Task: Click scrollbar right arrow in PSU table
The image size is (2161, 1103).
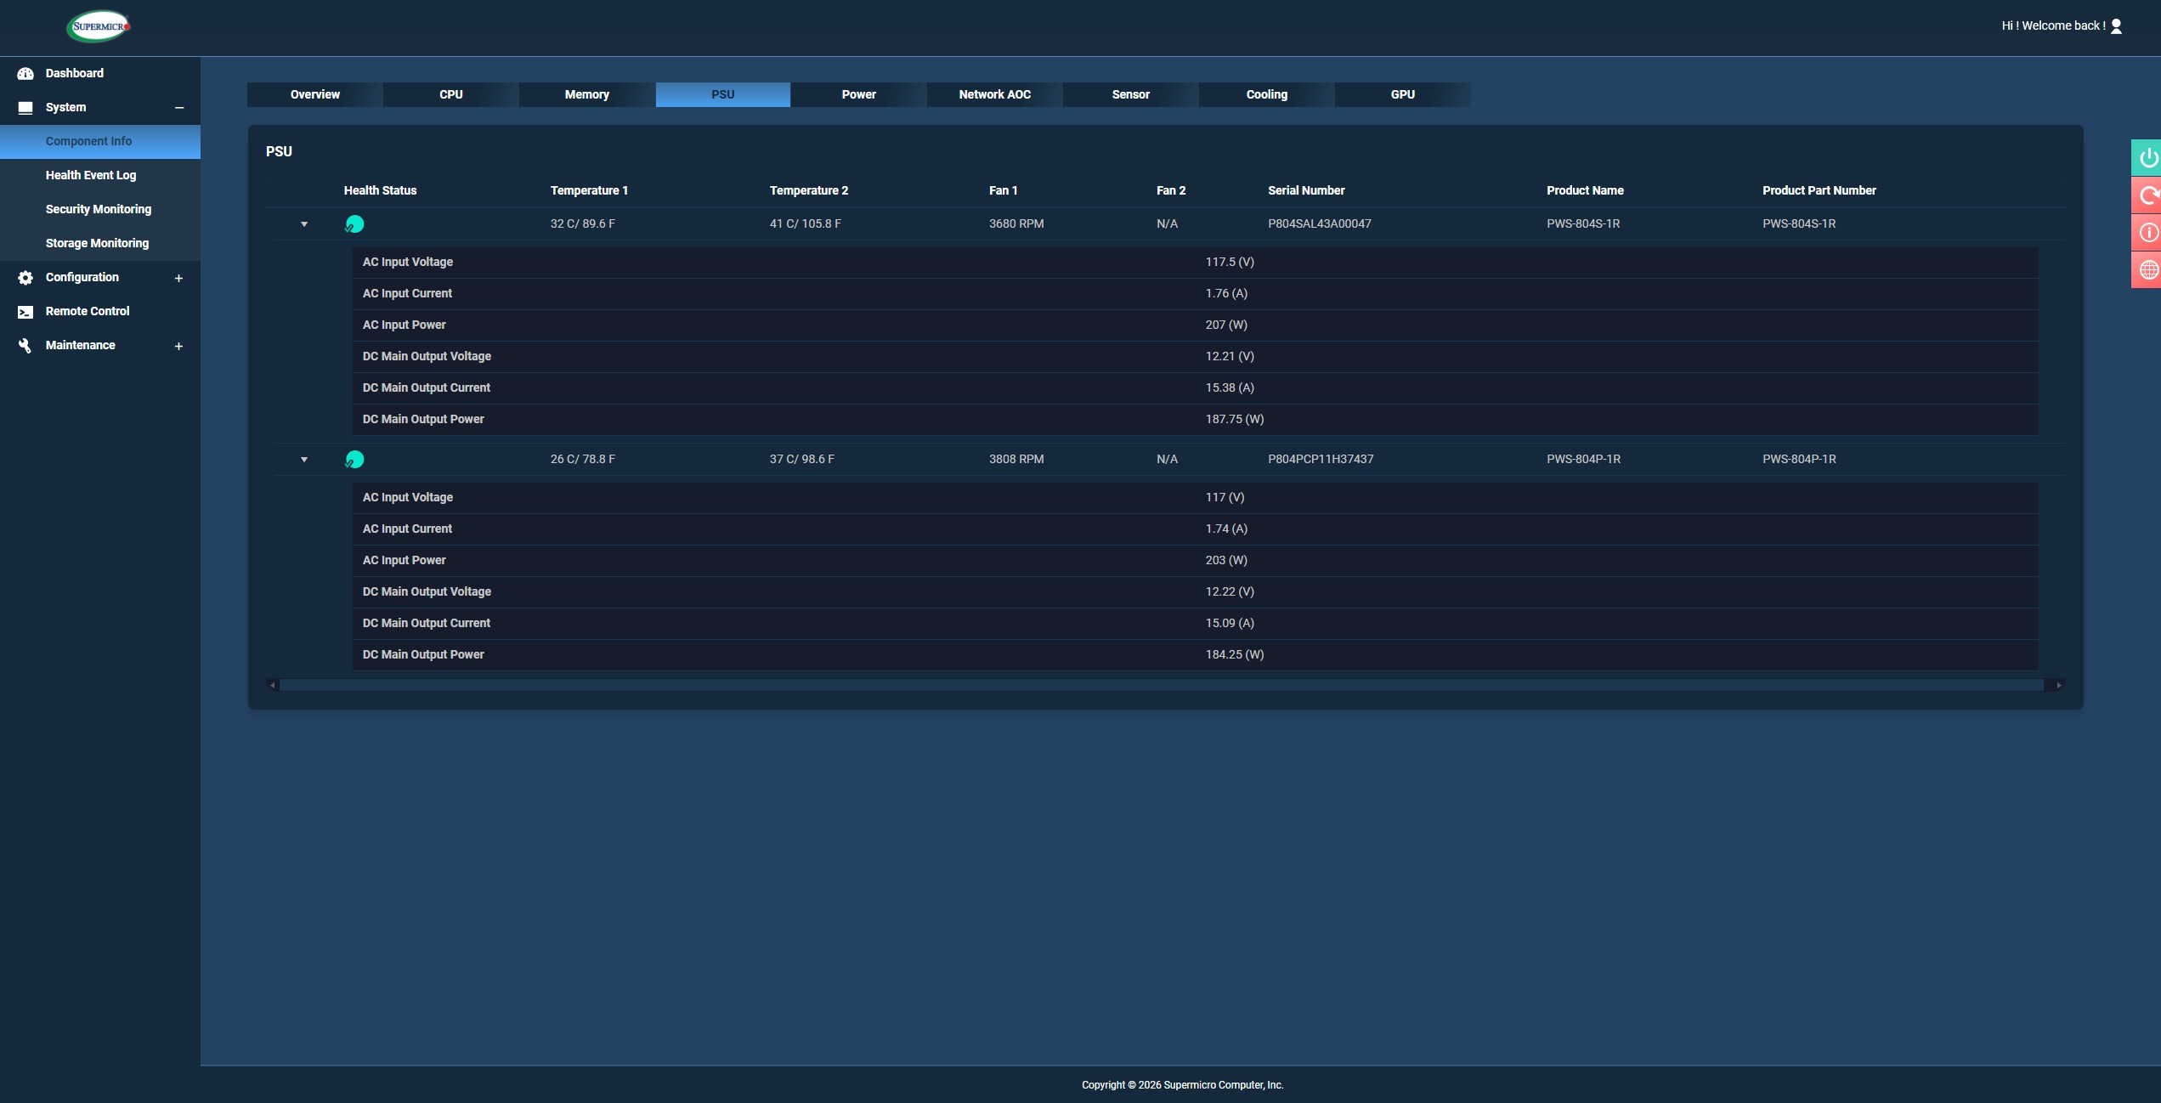Action: point(2058,685)
